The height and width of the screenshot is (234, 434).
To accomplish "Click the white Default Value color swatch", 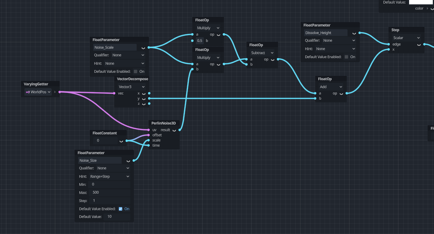I will coord(421,2).
